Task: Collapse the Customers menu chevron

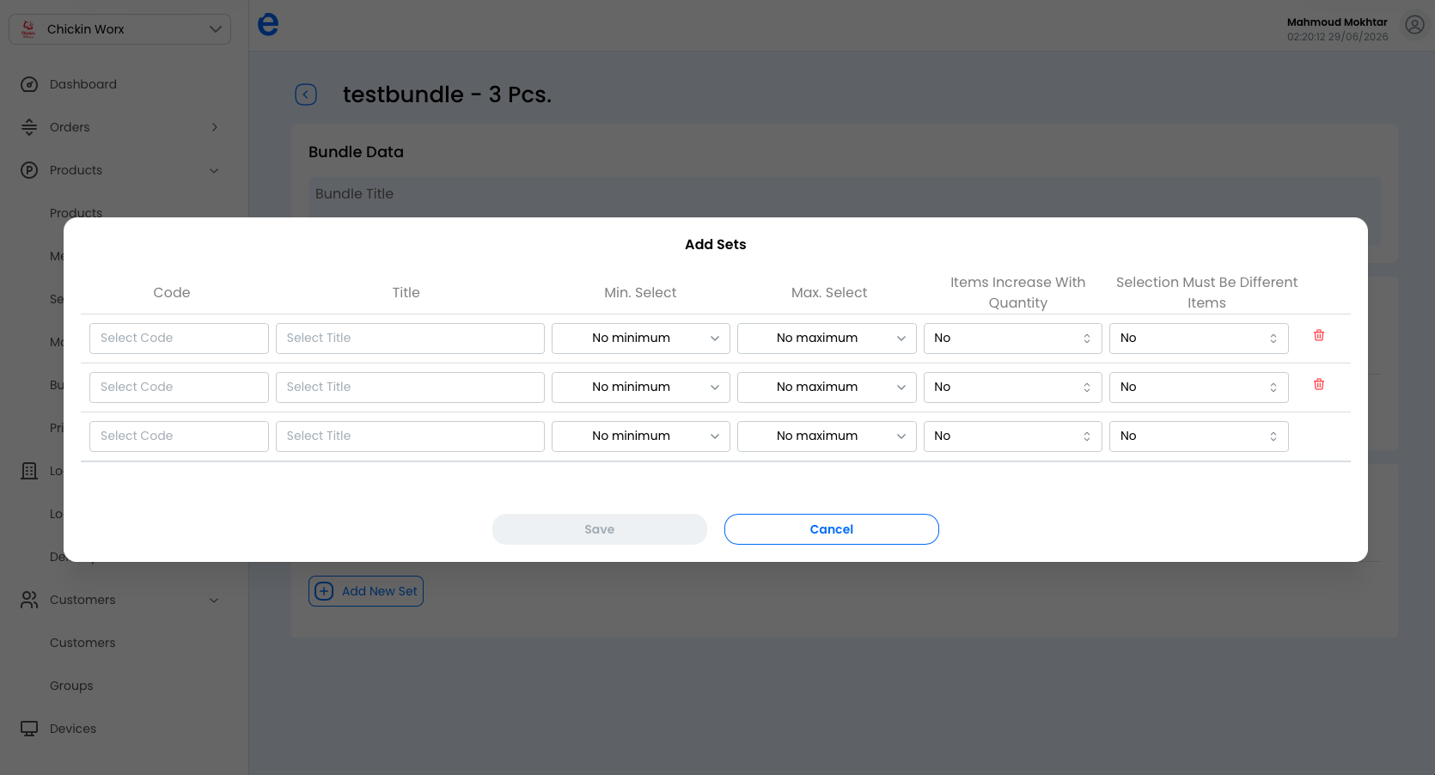Action: click(214, 600)
